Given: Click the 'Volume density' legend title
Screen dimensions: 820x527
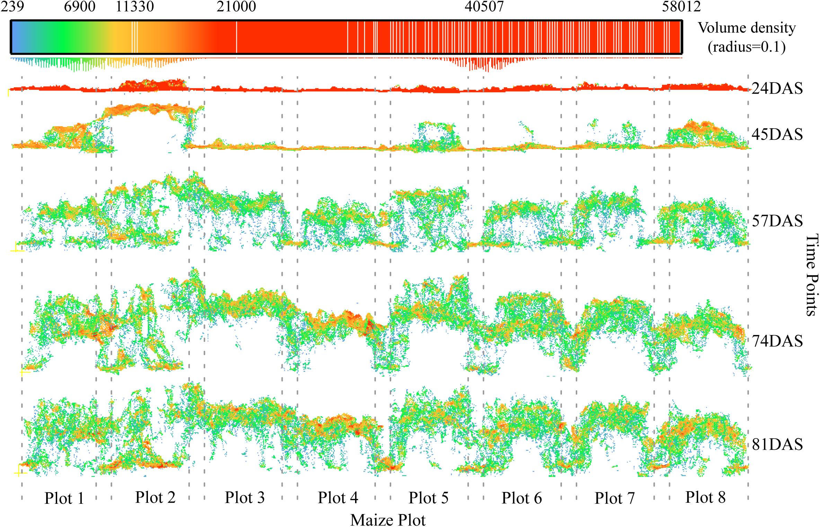Looking at the screenshot, I should tap(747, 28).
